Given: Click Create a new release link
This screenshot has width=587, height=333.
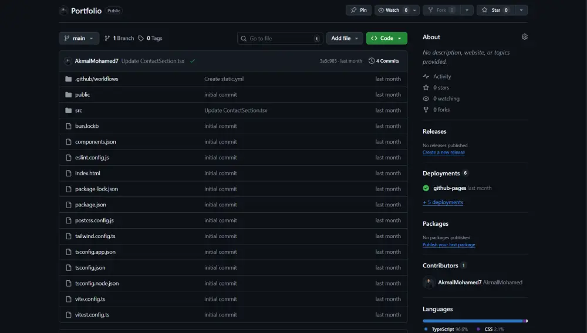Looking at the screenshot, I should 444,152.
